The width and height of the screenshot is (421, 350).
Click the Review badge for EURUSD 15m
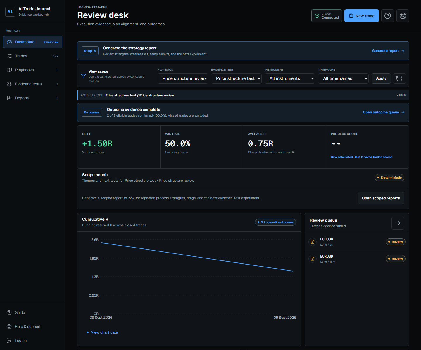point(396,259)
